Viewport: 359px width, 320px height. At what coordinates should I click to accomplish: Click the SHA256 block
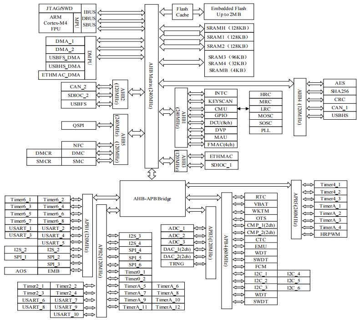(340, 91)
